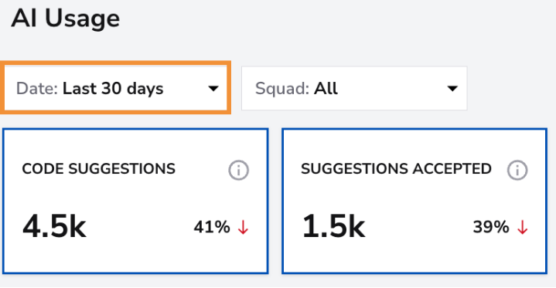
Task: Click the CODE SUGGESTIONS card title
Action: (x=98, y=169)
